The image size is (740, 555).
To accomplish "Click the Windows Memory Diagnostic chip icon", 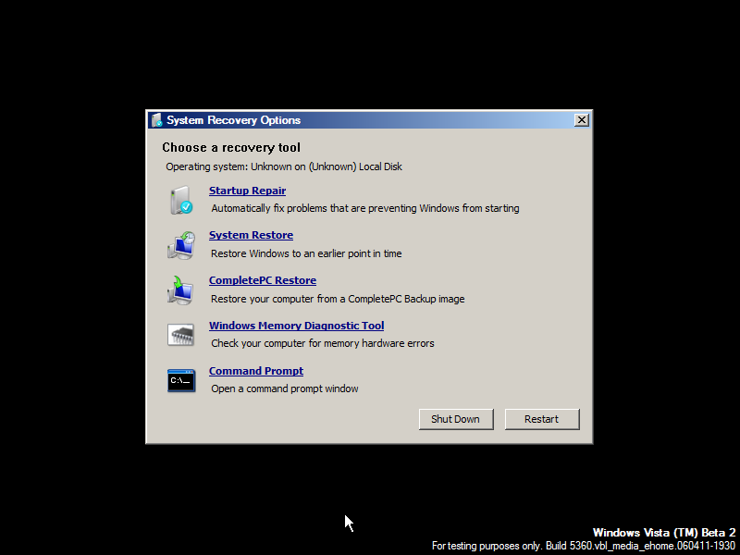I will coord(181,335).
